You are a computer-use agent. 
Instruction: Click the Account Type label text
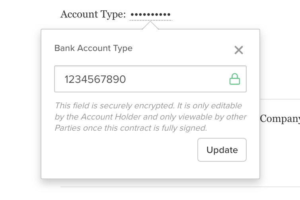click(93, 15)
